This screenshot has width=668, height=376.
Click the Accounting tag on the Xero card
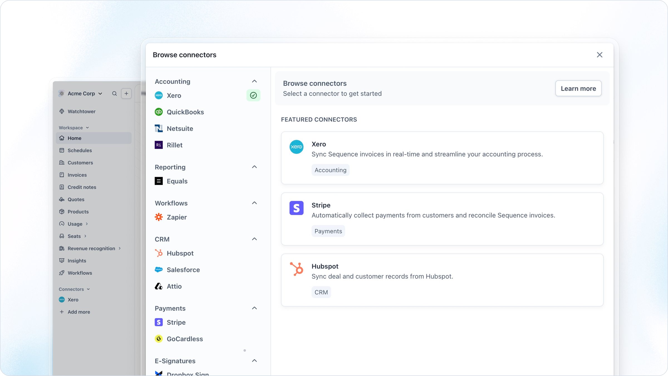click(x=330, y=170)
